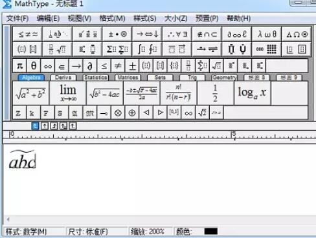The width and height of the screenshot is (316, 238).
Task: Open the 预置(P) menu
Action: [x=207, y=18]
